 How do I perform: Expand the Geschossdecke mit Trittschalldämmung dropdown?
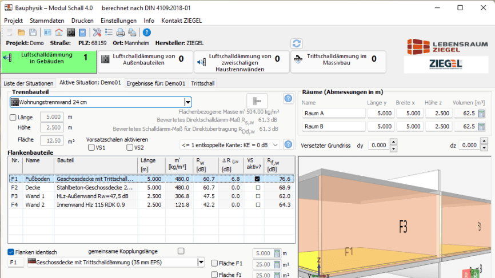click(201, 262)
